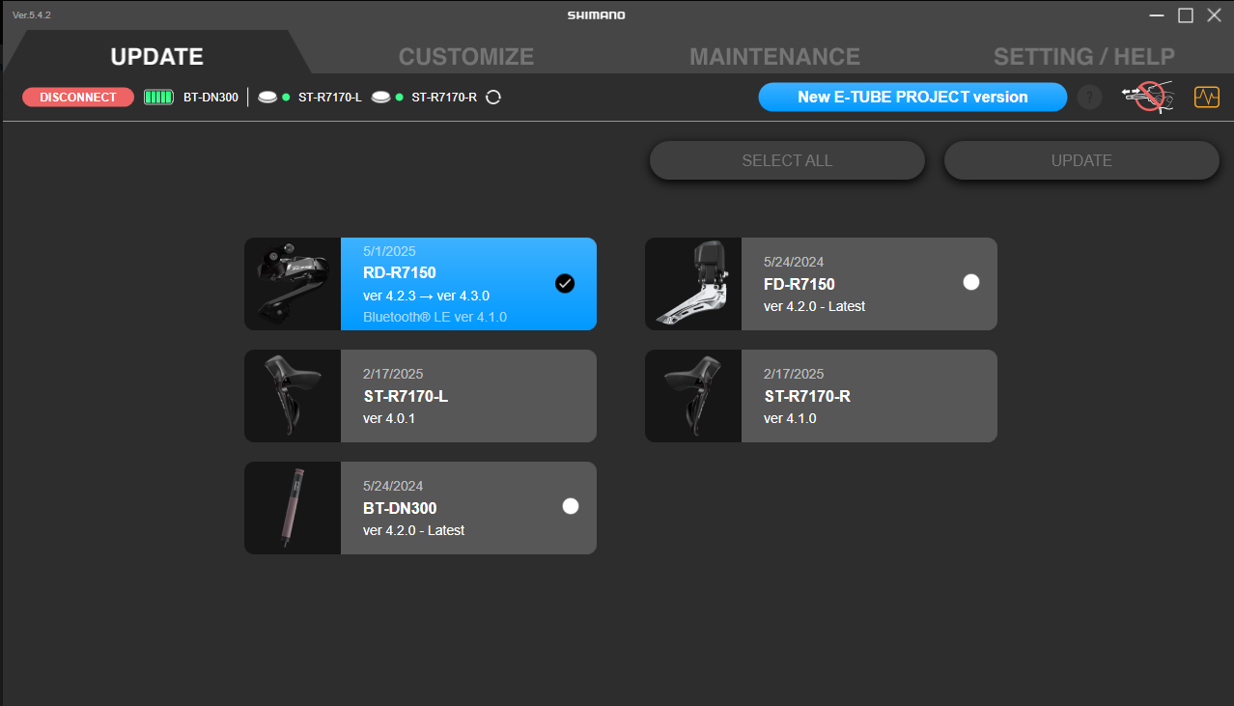This screenshot has width=1234, height=706.
Task: Go to the SETTING / HELP tab
Action: [x=1083, y=57]
